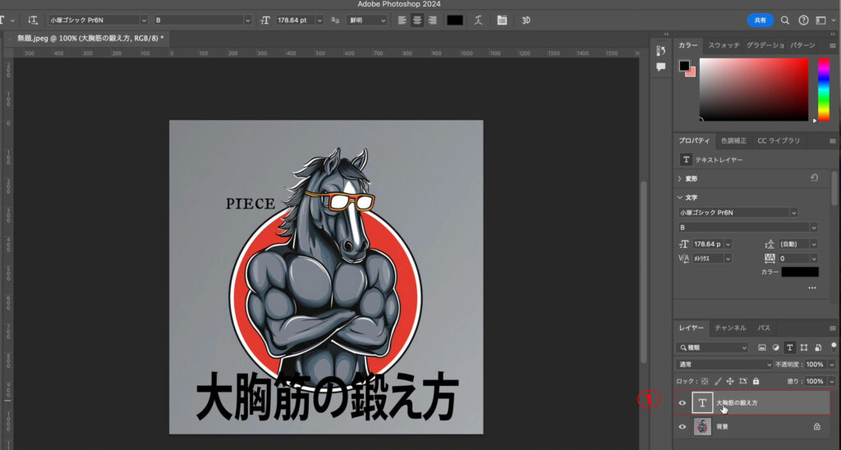Reset transform icon in 変形 section

(814, 178)
